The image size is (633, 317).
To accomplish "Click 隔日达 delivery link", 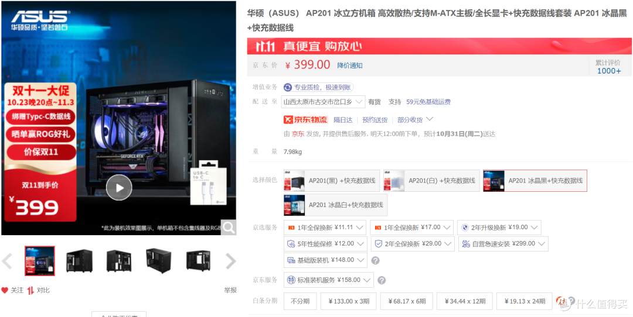I will [343, 120].
